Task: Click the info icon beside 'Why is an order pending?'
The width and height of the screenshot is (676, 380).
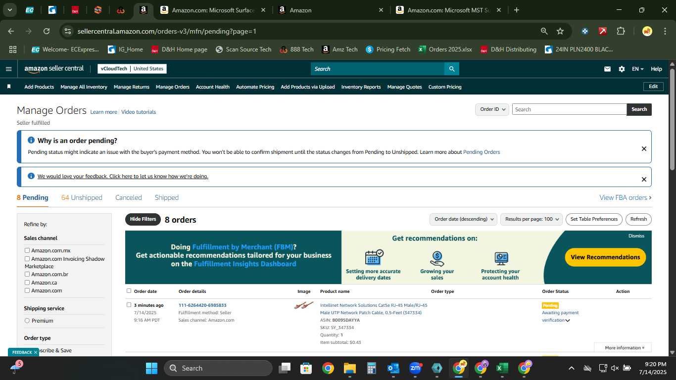Action: click(31, 141)
